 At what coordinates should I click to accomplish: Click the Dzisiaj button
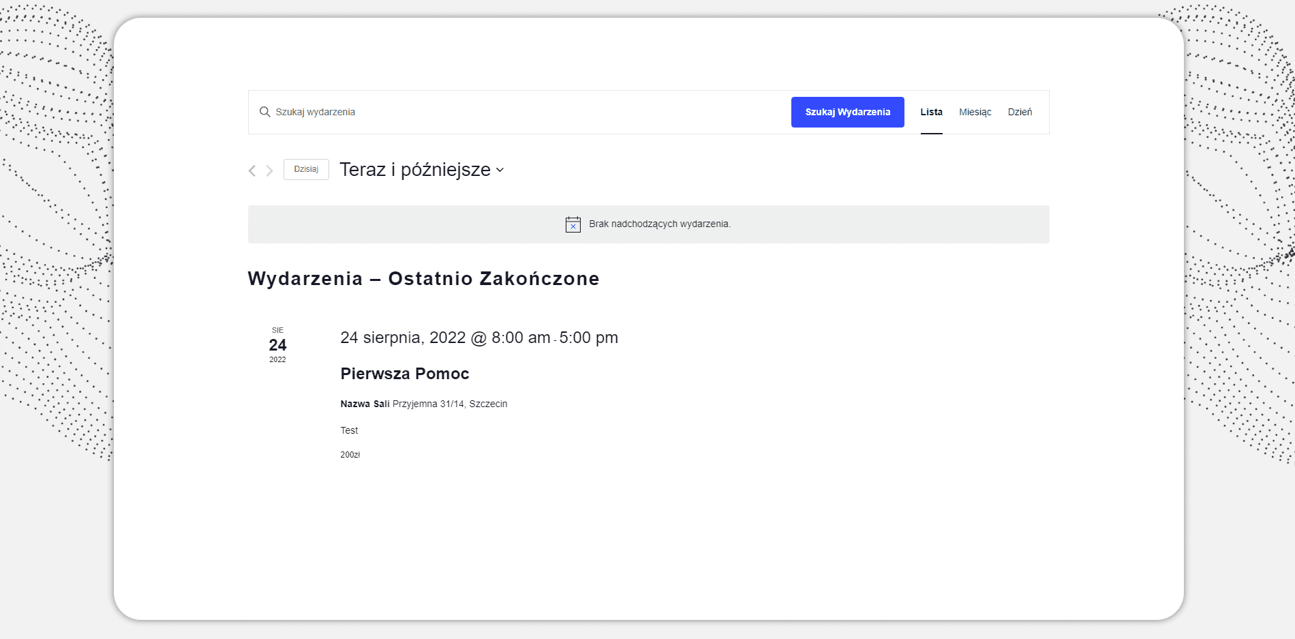(x=306, y=169)
